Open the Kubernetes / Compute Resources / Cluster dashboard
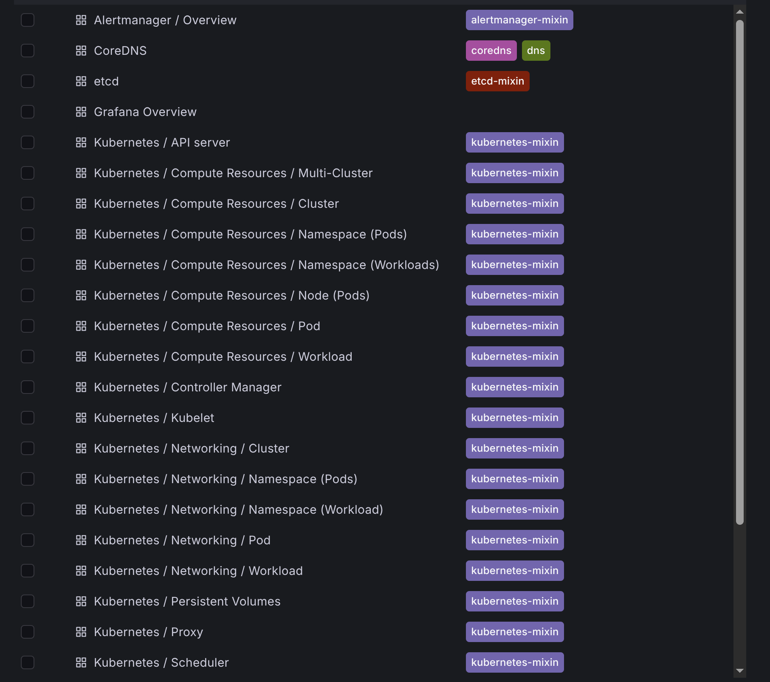The width and height of the screenshot is (770, 682). click(x=216, y=204)
